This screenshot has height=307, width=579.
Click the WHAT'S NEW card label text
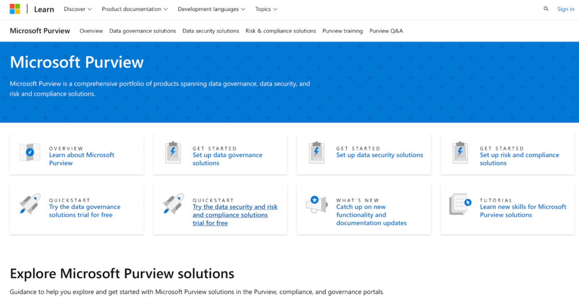357,200
